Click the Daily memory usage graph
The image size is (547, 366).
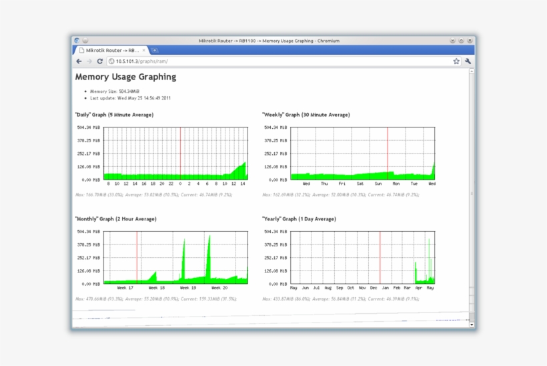(176, 154)
